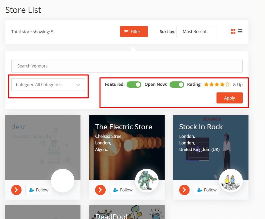This screenshot has height=219, width=265.
Task: Click the 'Open Now:' label
Action: point(156,84)
